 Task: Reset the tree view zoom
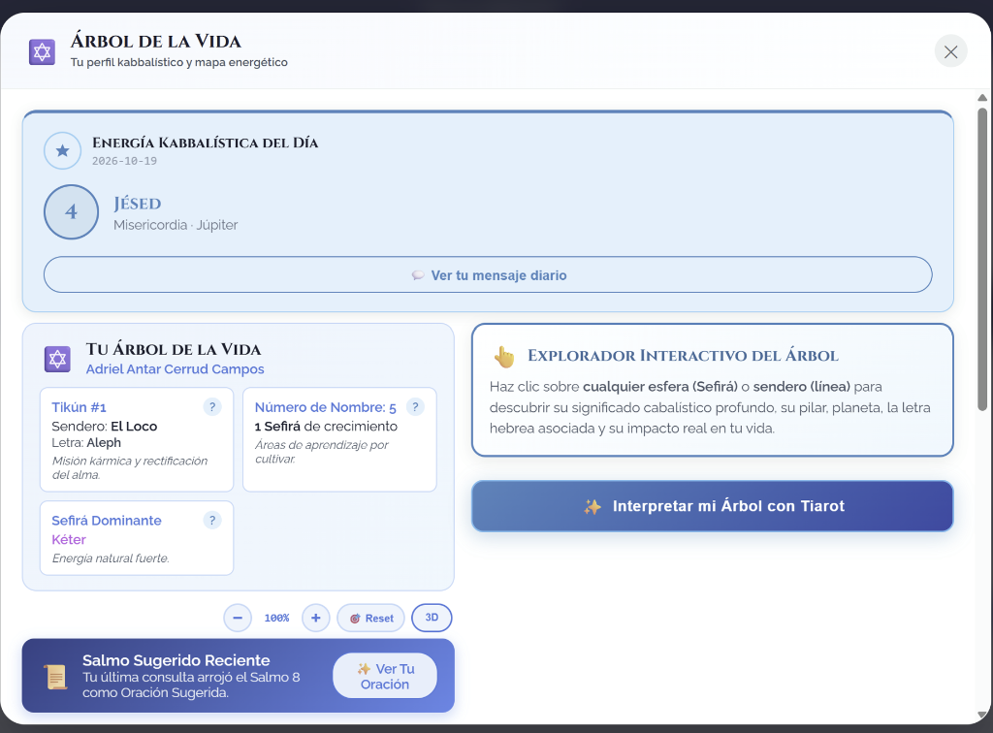click(x=371, y=618)
